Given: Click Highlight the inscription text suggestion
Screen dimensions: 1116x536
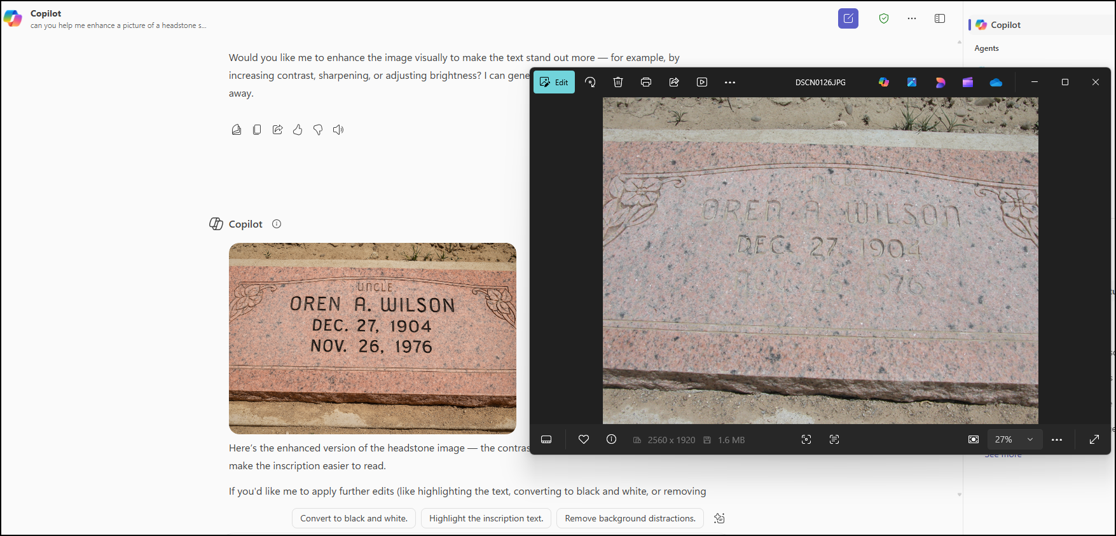Looking at the screenshot, I should (486, 518).
